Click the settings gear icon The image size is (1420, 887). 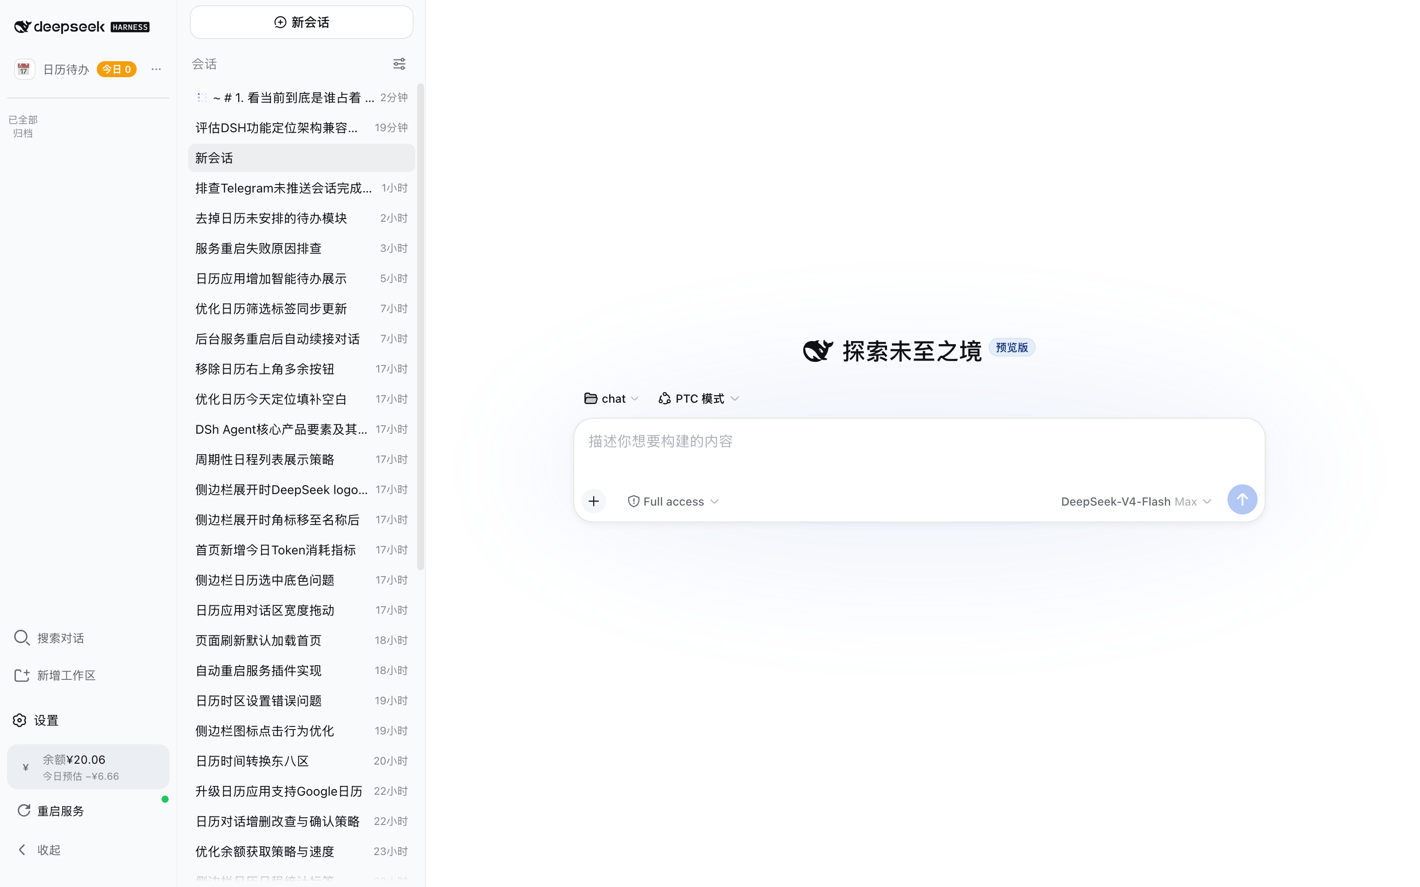pos(20,720)
